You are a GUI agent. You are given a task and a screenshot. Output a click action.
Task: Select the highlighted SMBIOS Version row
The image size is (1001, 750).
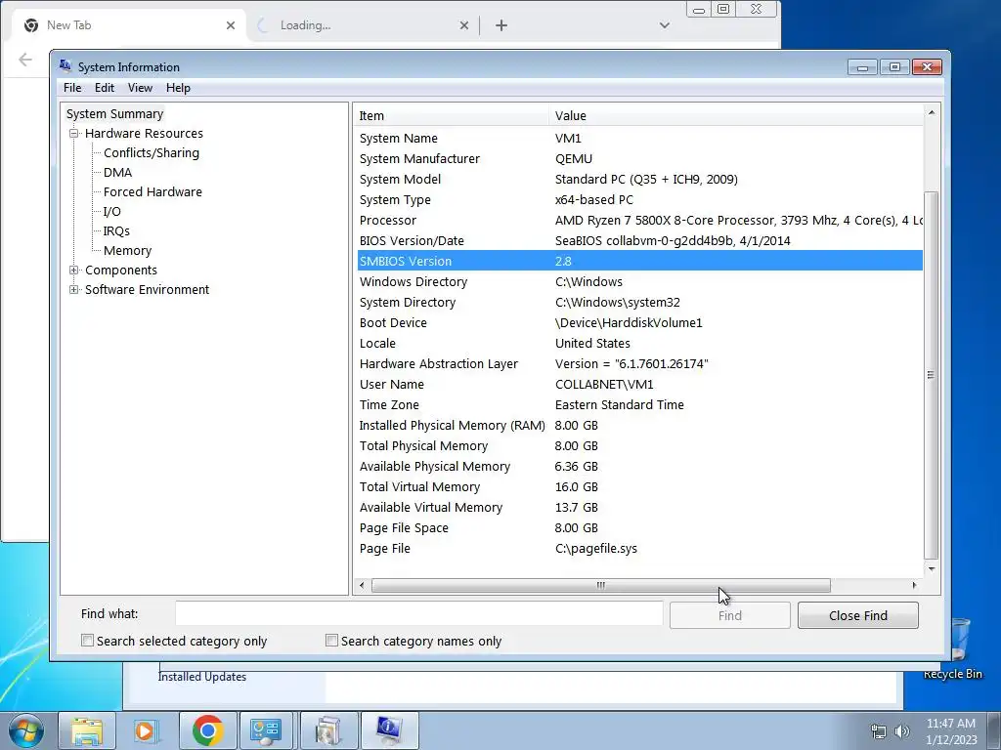coord(639,261)
